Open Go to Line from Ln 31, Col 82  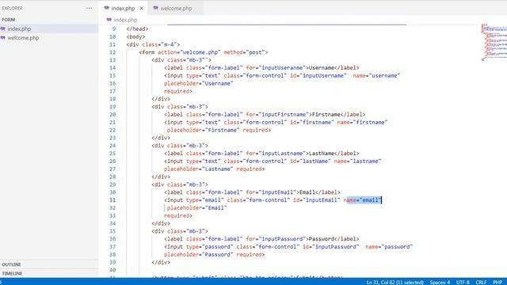coord(395,283)
